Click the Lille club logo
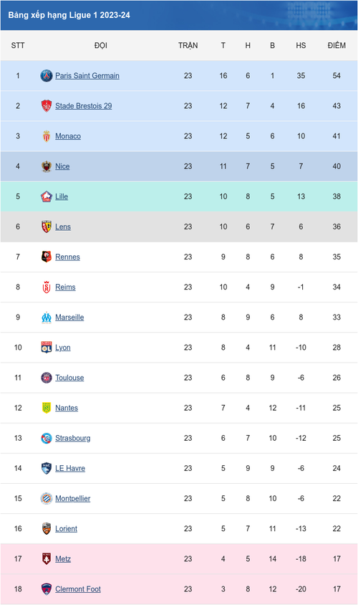This screenshot has height=605, width=358. (x=47, y=196)
